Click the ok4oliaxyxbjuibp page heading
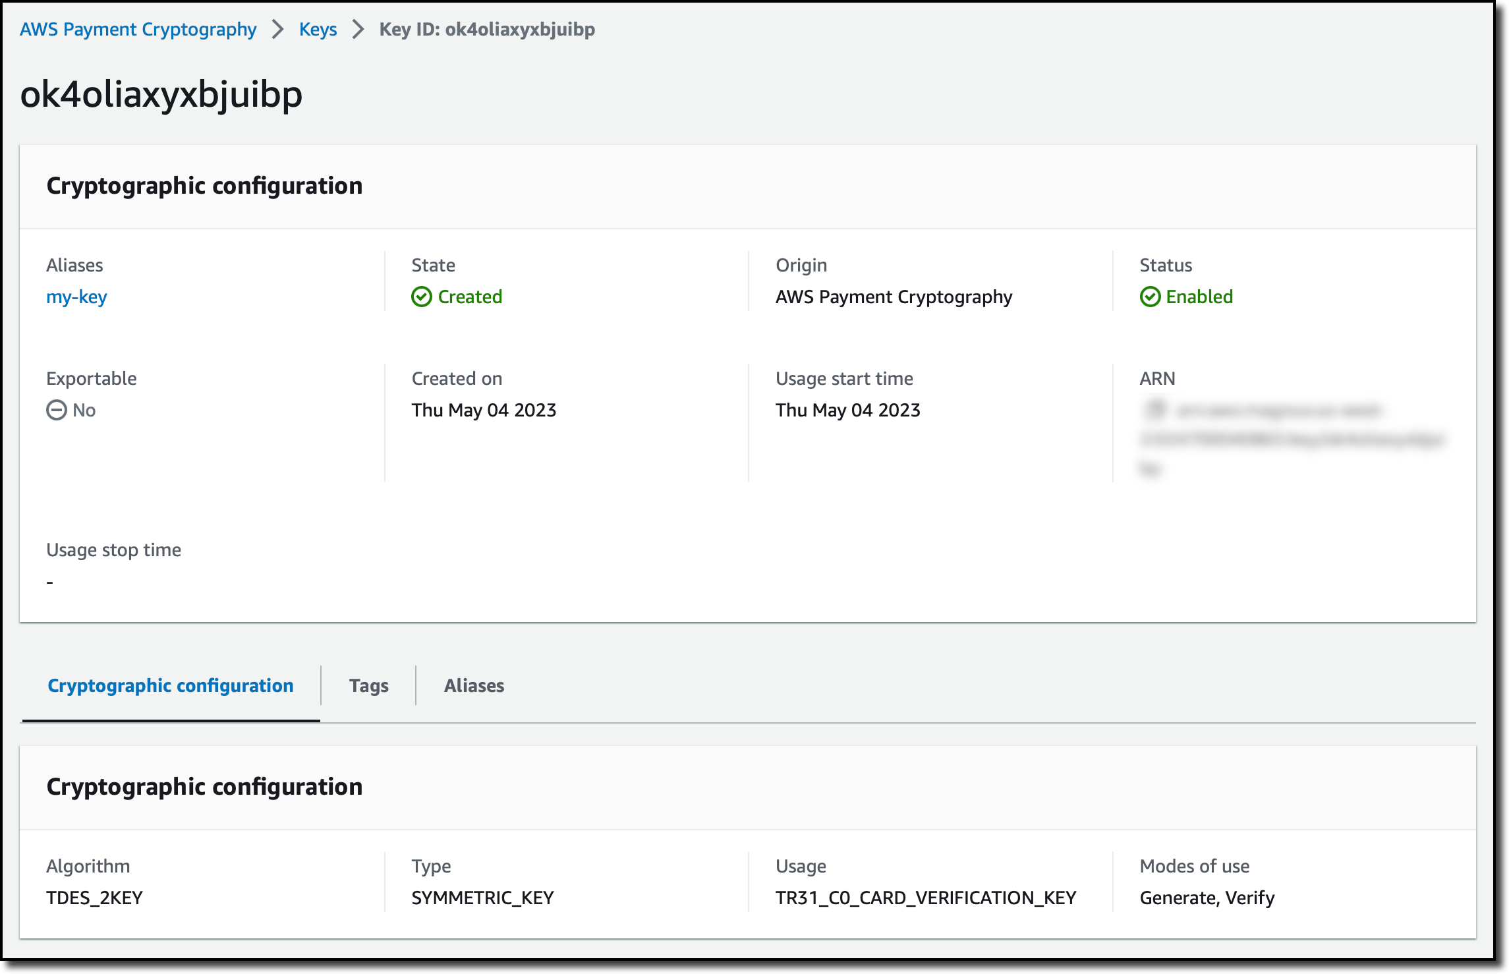 pyautogui.click(x=161, y=94)
